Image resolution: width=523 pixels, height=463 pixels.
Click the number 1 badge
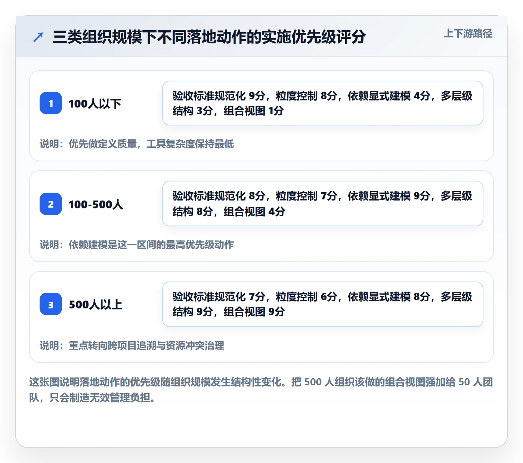click(51, 103)
